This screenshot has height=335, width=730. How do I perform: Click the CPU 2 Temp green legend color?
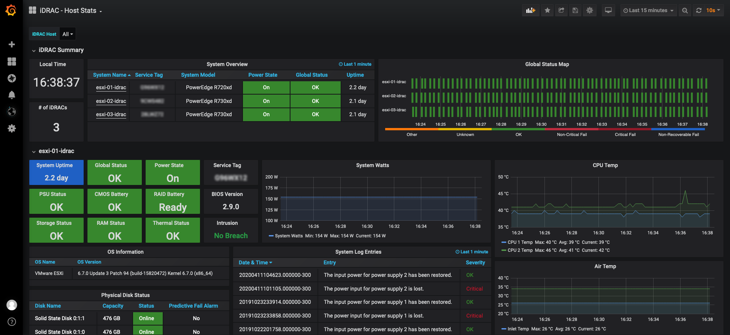pyautogui.click(x=504, y=250)
